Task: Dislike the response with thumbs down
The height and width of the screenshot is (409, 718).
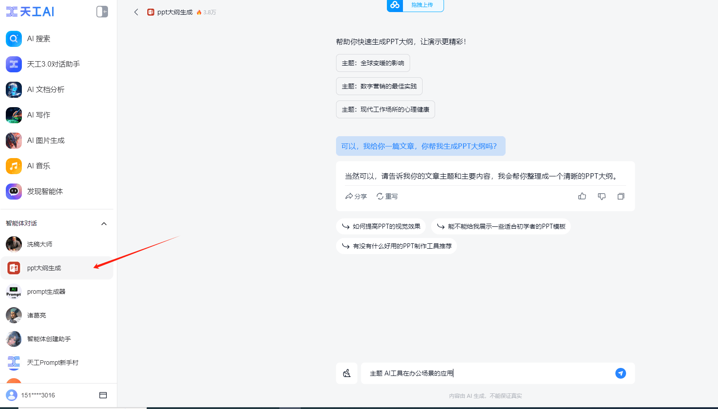Action: (x=602, y=196)
